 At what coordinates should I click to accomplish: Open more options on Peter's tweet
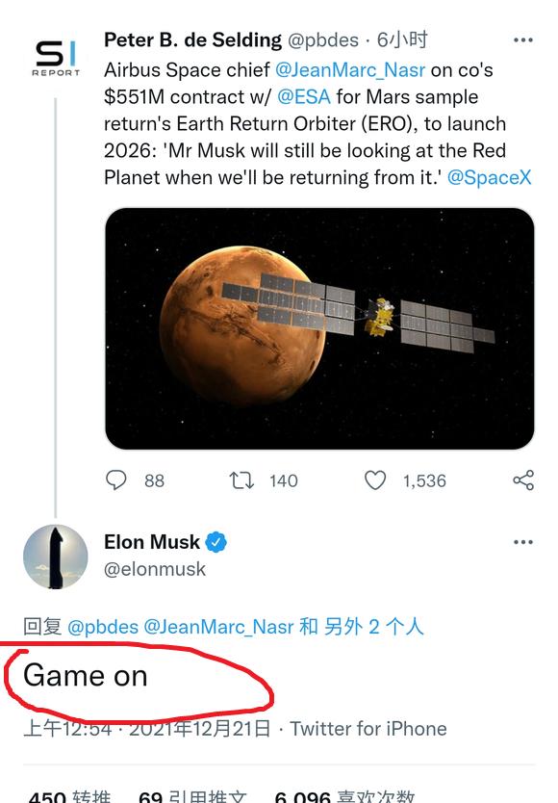[523, 39]
